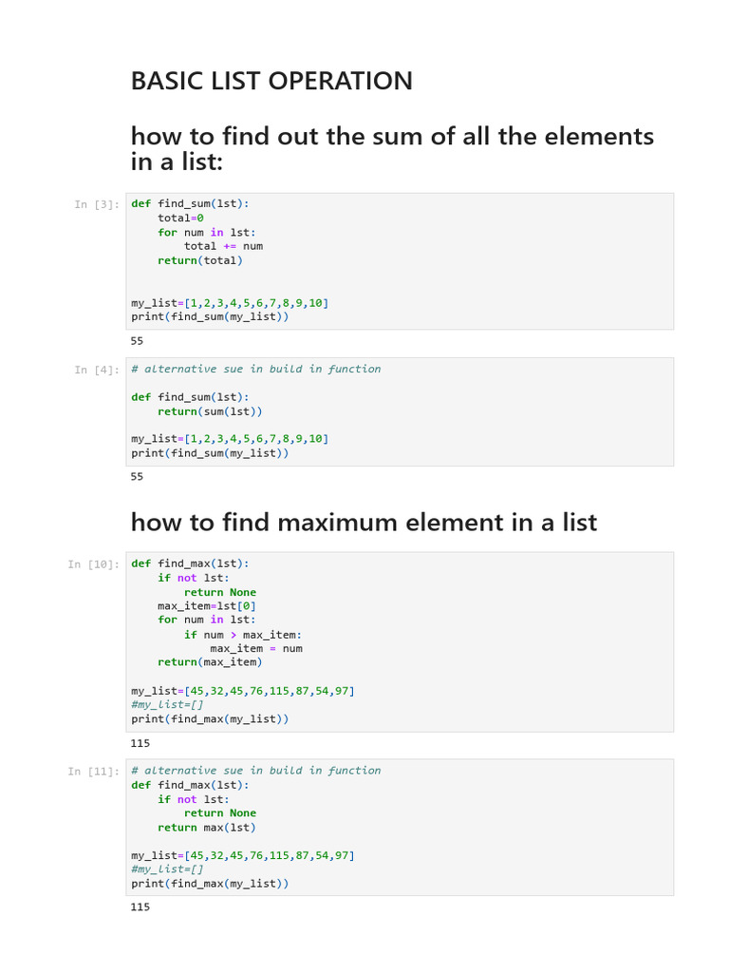729x973 pixels.
Task: Click the output 55 below cell In [3]
Action: pyautogui.click(x=138, y=340)
